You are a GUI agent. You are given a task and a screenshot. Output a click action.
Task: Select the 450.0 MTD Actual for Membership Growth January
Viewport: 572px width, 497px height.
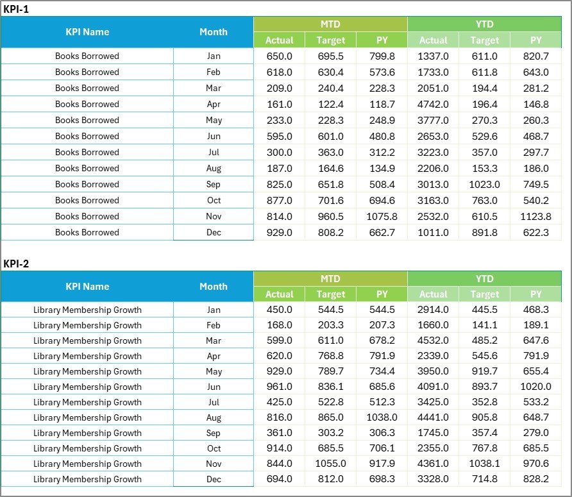[280, 310]
